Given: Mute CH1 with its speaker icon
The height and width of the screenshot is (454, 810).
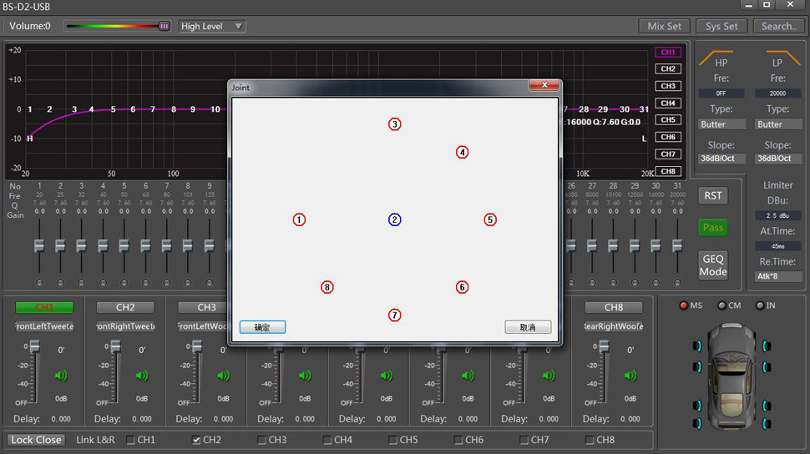Looking at the screenshot, I should [x=61, y=376].
